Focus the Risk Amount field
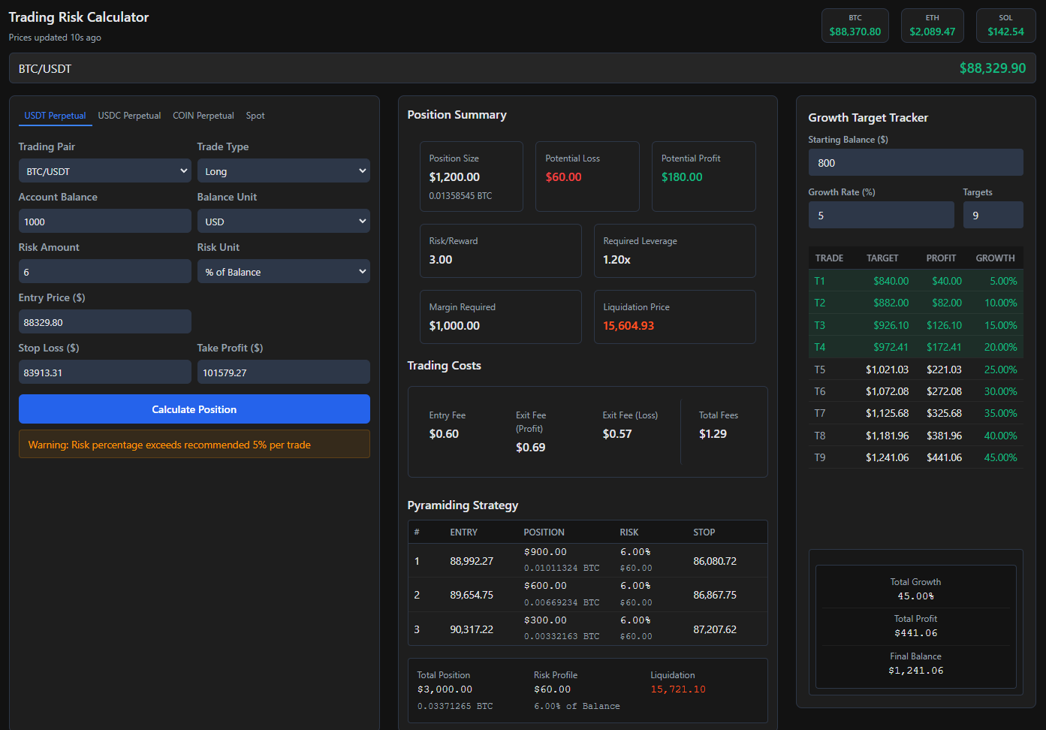The height and width of the screenshot is (730, 1046). click(105, 272)
